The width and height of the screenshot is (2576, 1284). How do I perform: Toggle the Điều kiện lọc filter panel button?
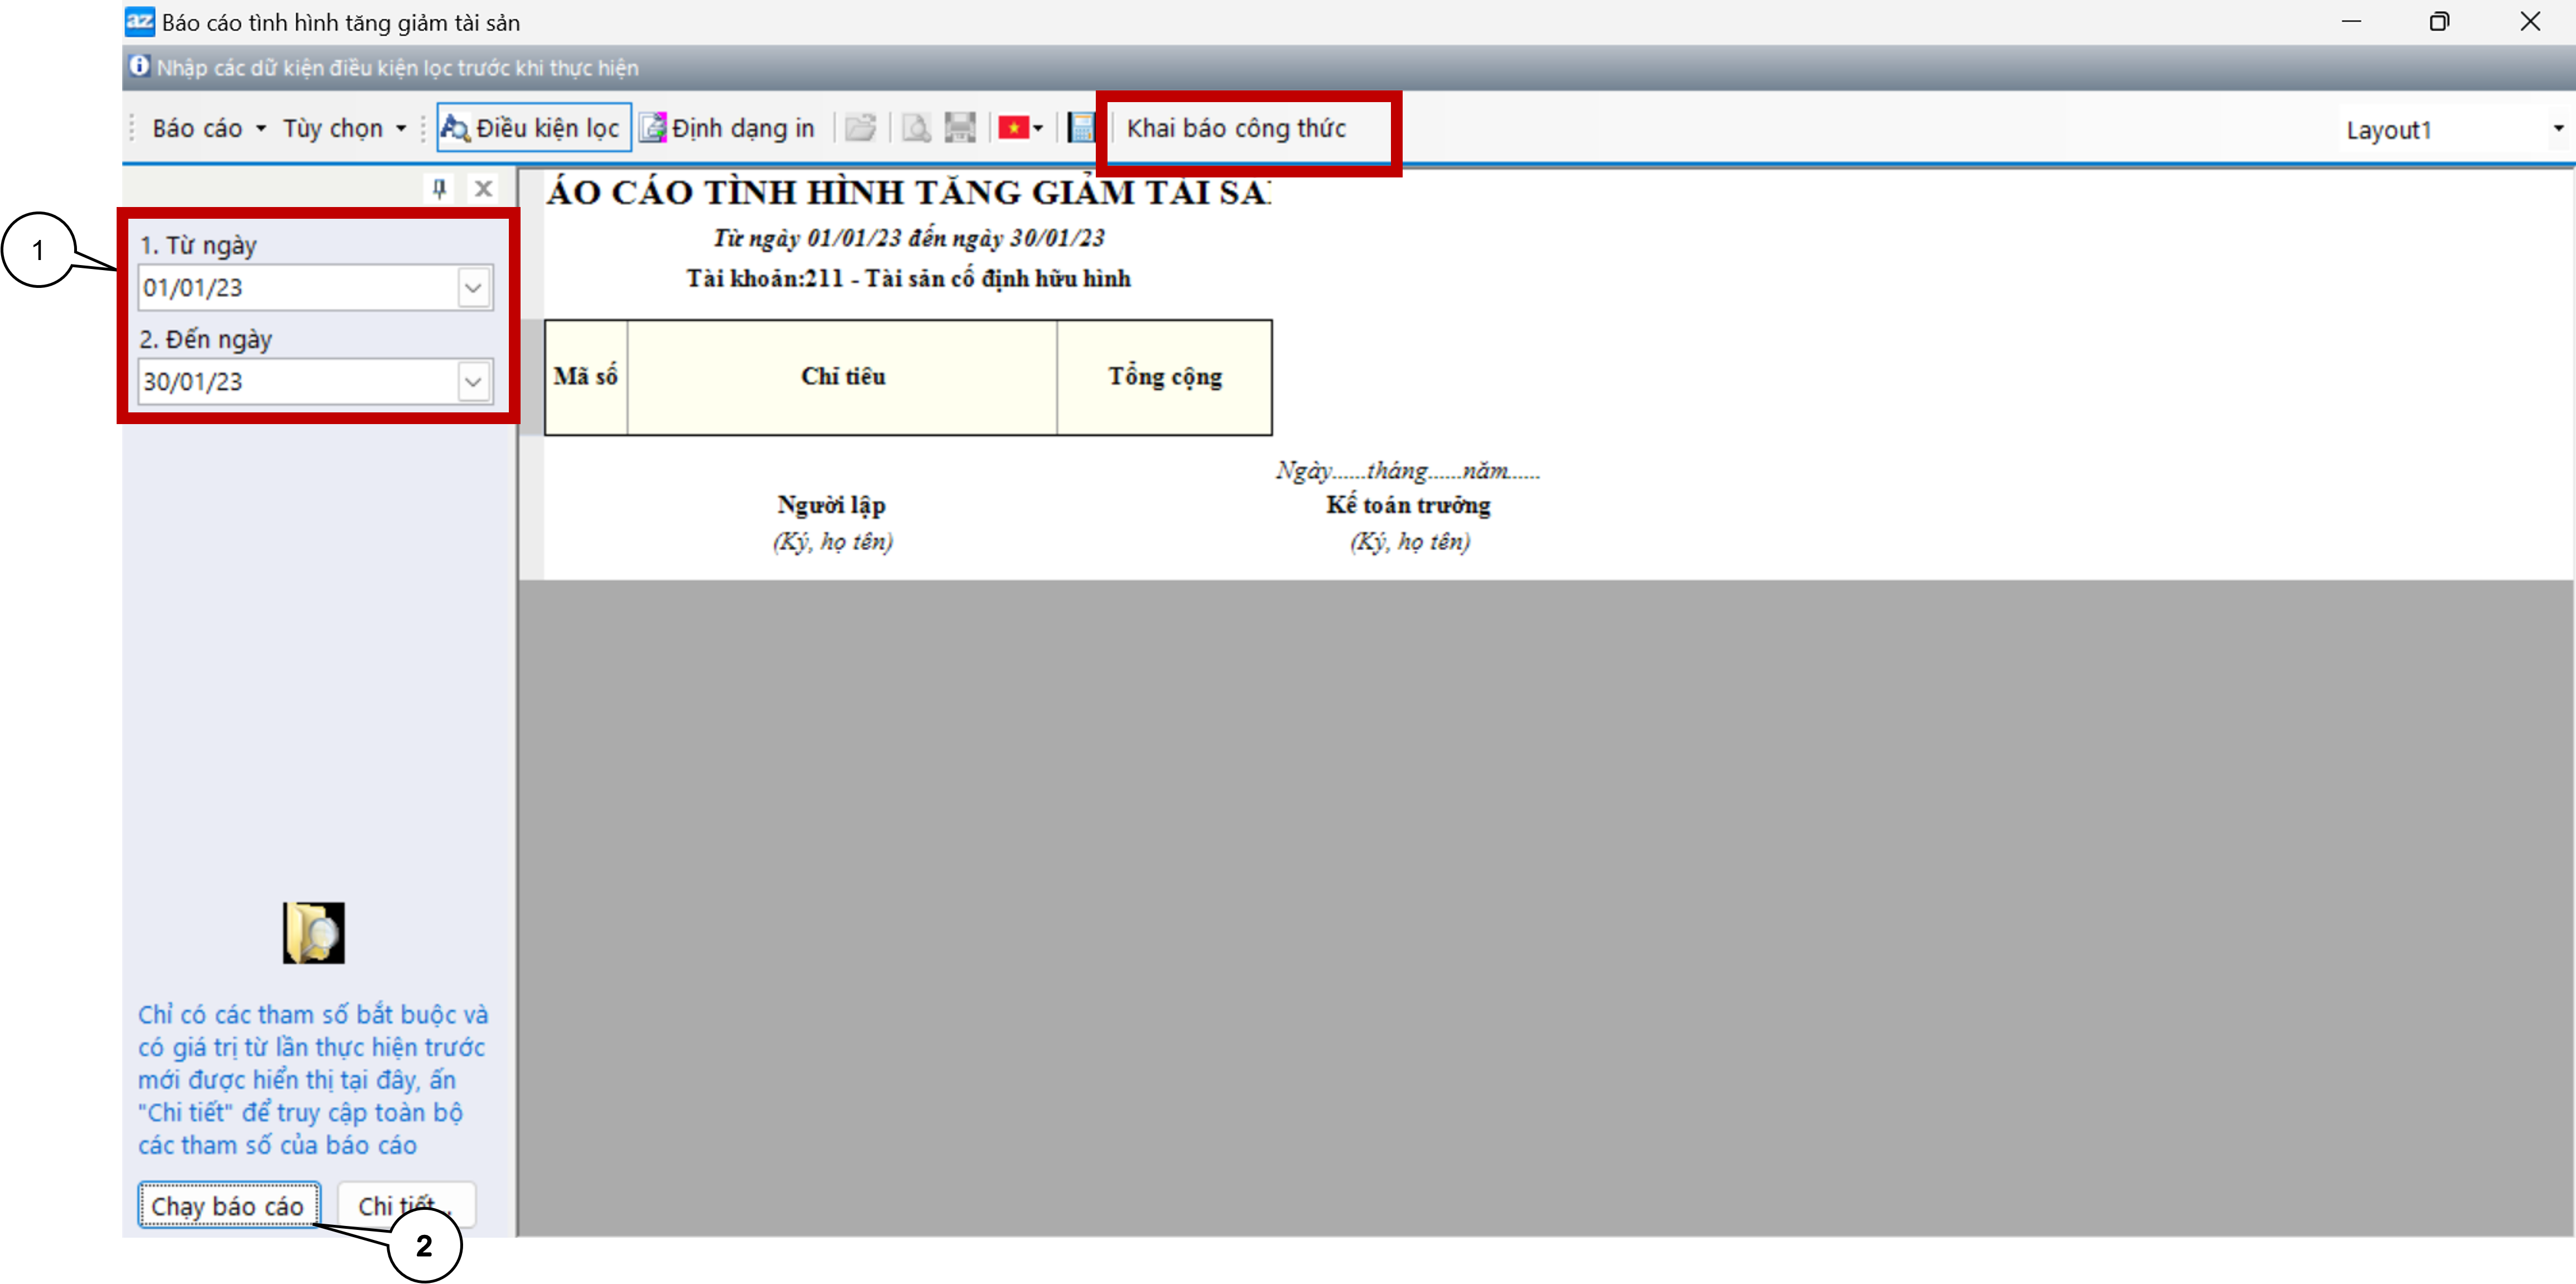click(534, 128)
